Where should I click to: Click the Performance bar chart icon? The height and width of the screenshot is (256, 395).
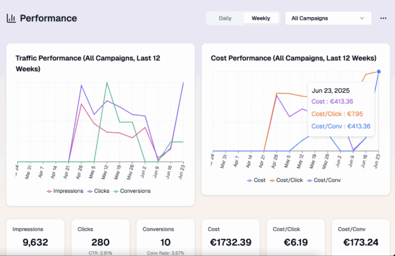click(11, 18)
